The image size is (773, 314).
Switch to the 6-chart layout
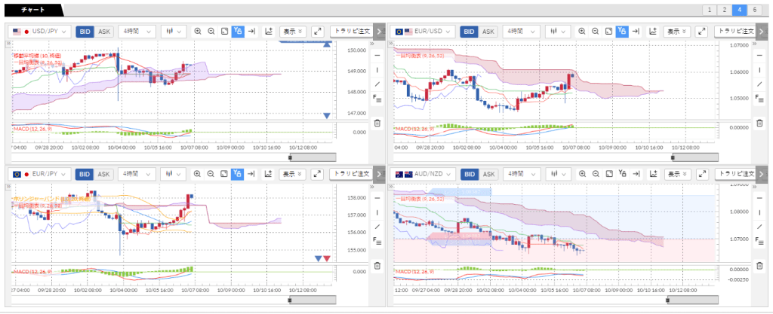point(756,10)
